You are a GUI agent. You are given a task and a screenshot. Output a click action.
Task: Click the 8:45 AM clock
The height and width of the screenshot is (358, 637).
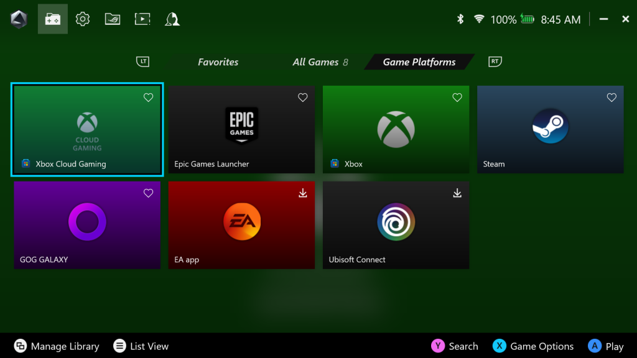coord(560,19)
